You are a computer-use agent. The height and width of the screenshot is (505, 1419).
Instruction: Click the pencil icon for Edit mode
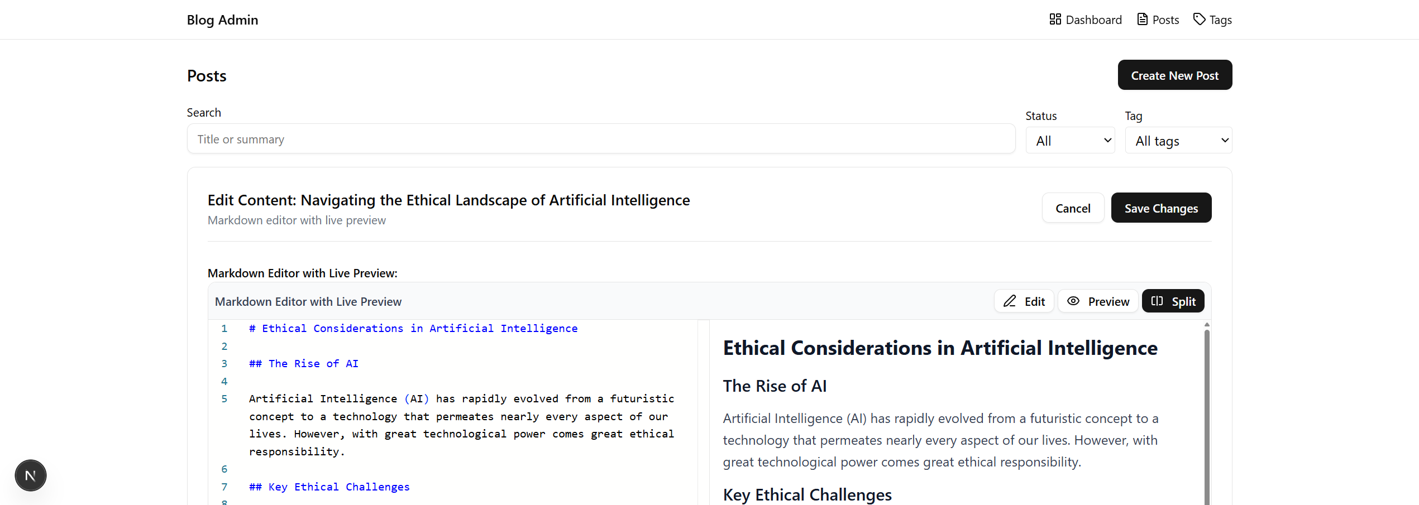[x=1010, y=301]
